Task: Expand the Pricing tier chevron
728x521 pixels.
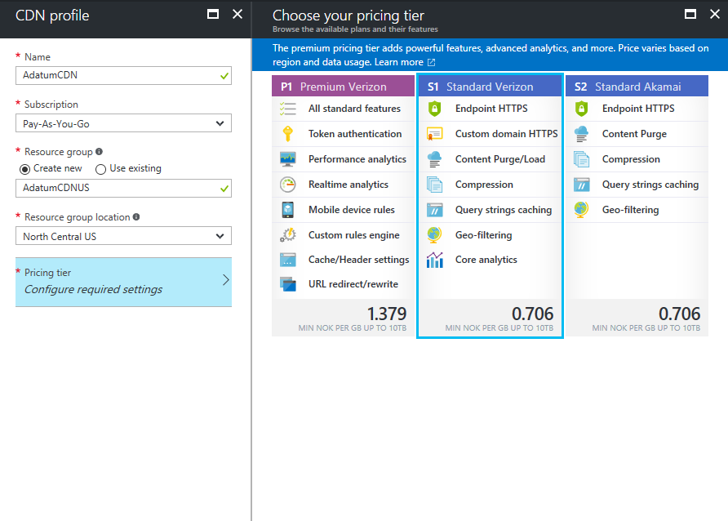Action: coord(225,280)
